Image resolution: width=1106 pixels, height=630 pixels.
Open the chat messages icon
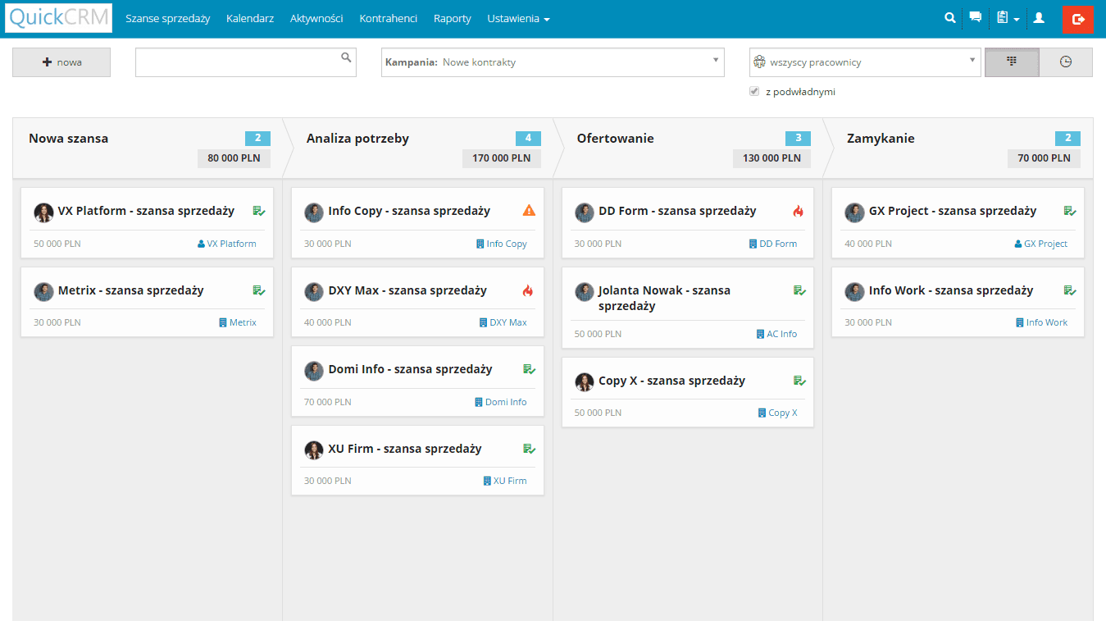click(975, 17)
